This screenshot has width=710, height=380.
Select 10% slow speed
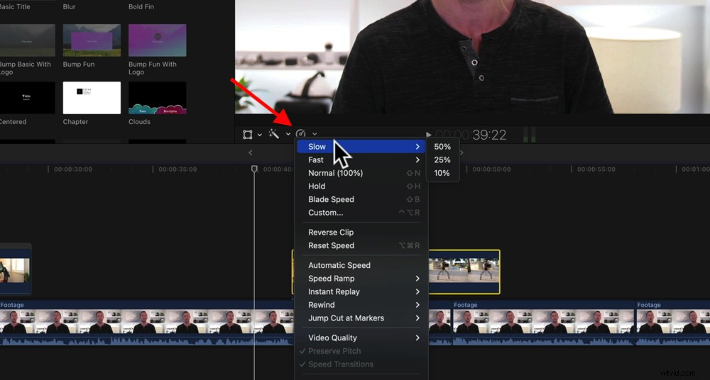point(442,173)
